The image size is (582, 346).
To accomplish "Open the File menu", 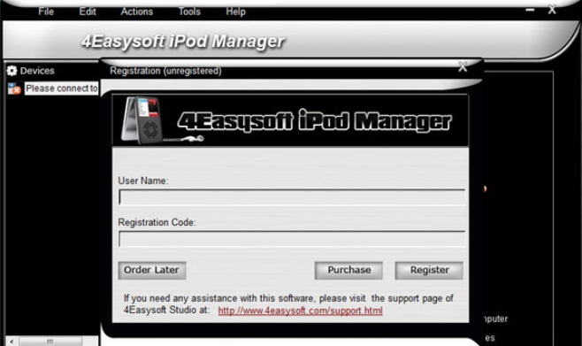I will click(x=46, y=12).
